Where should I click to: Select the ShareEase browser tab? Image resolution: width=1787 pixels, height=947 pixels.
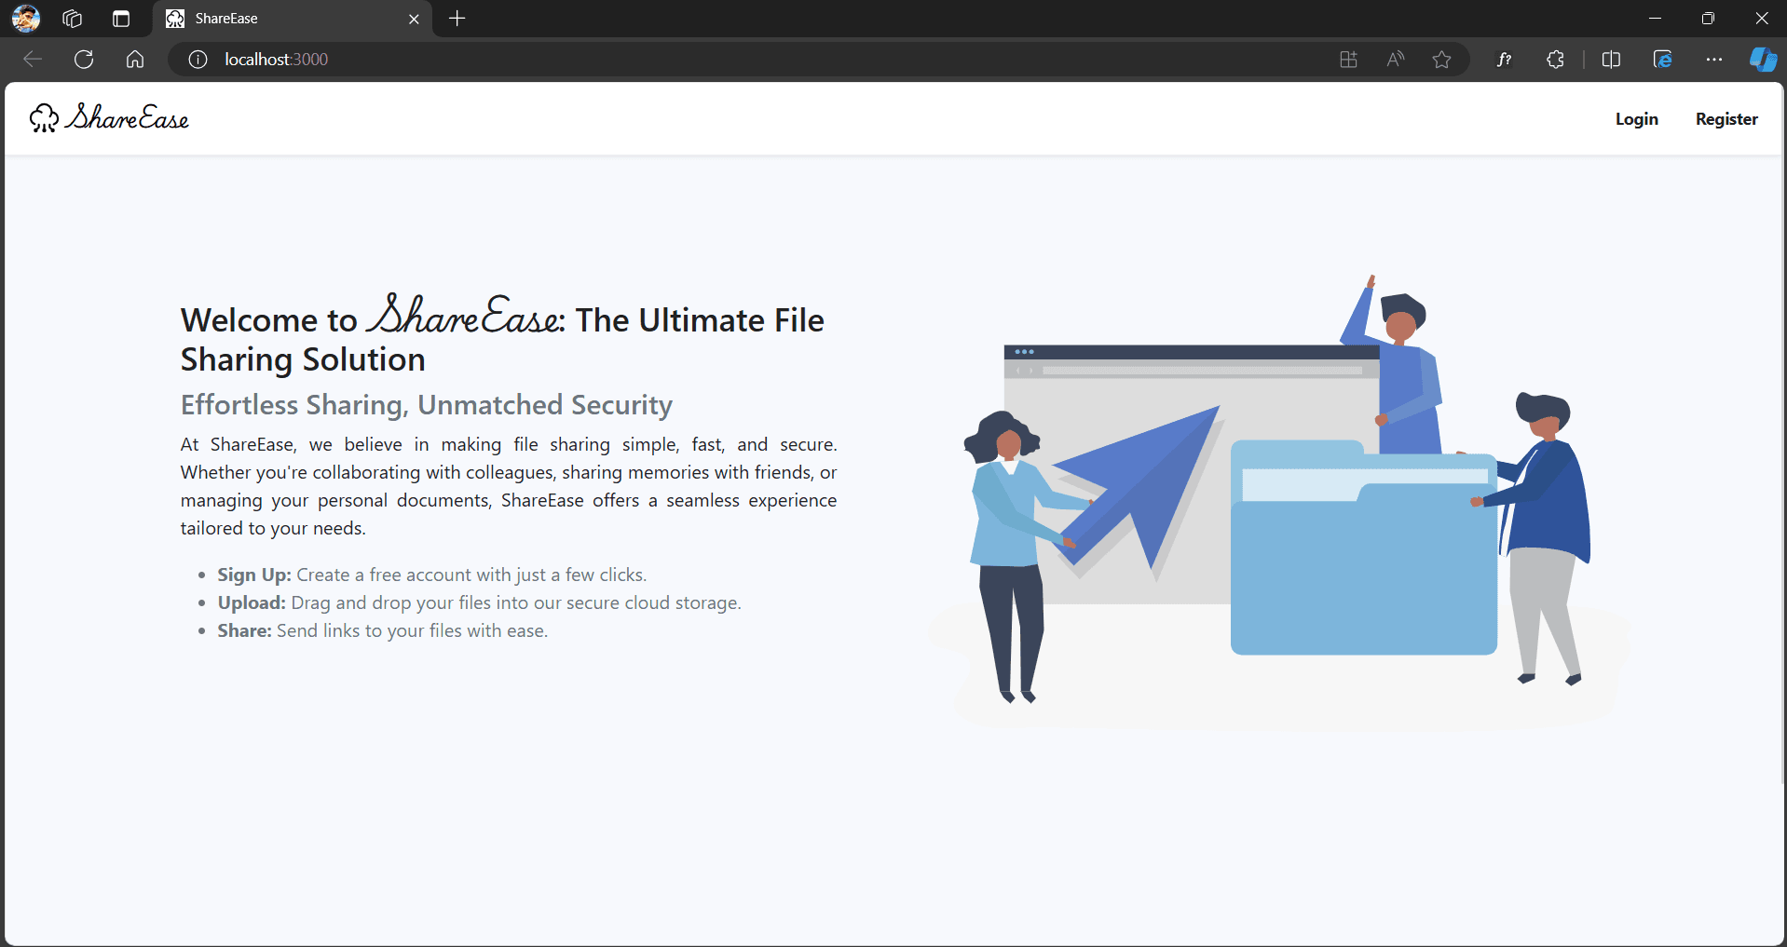(280, 19)
